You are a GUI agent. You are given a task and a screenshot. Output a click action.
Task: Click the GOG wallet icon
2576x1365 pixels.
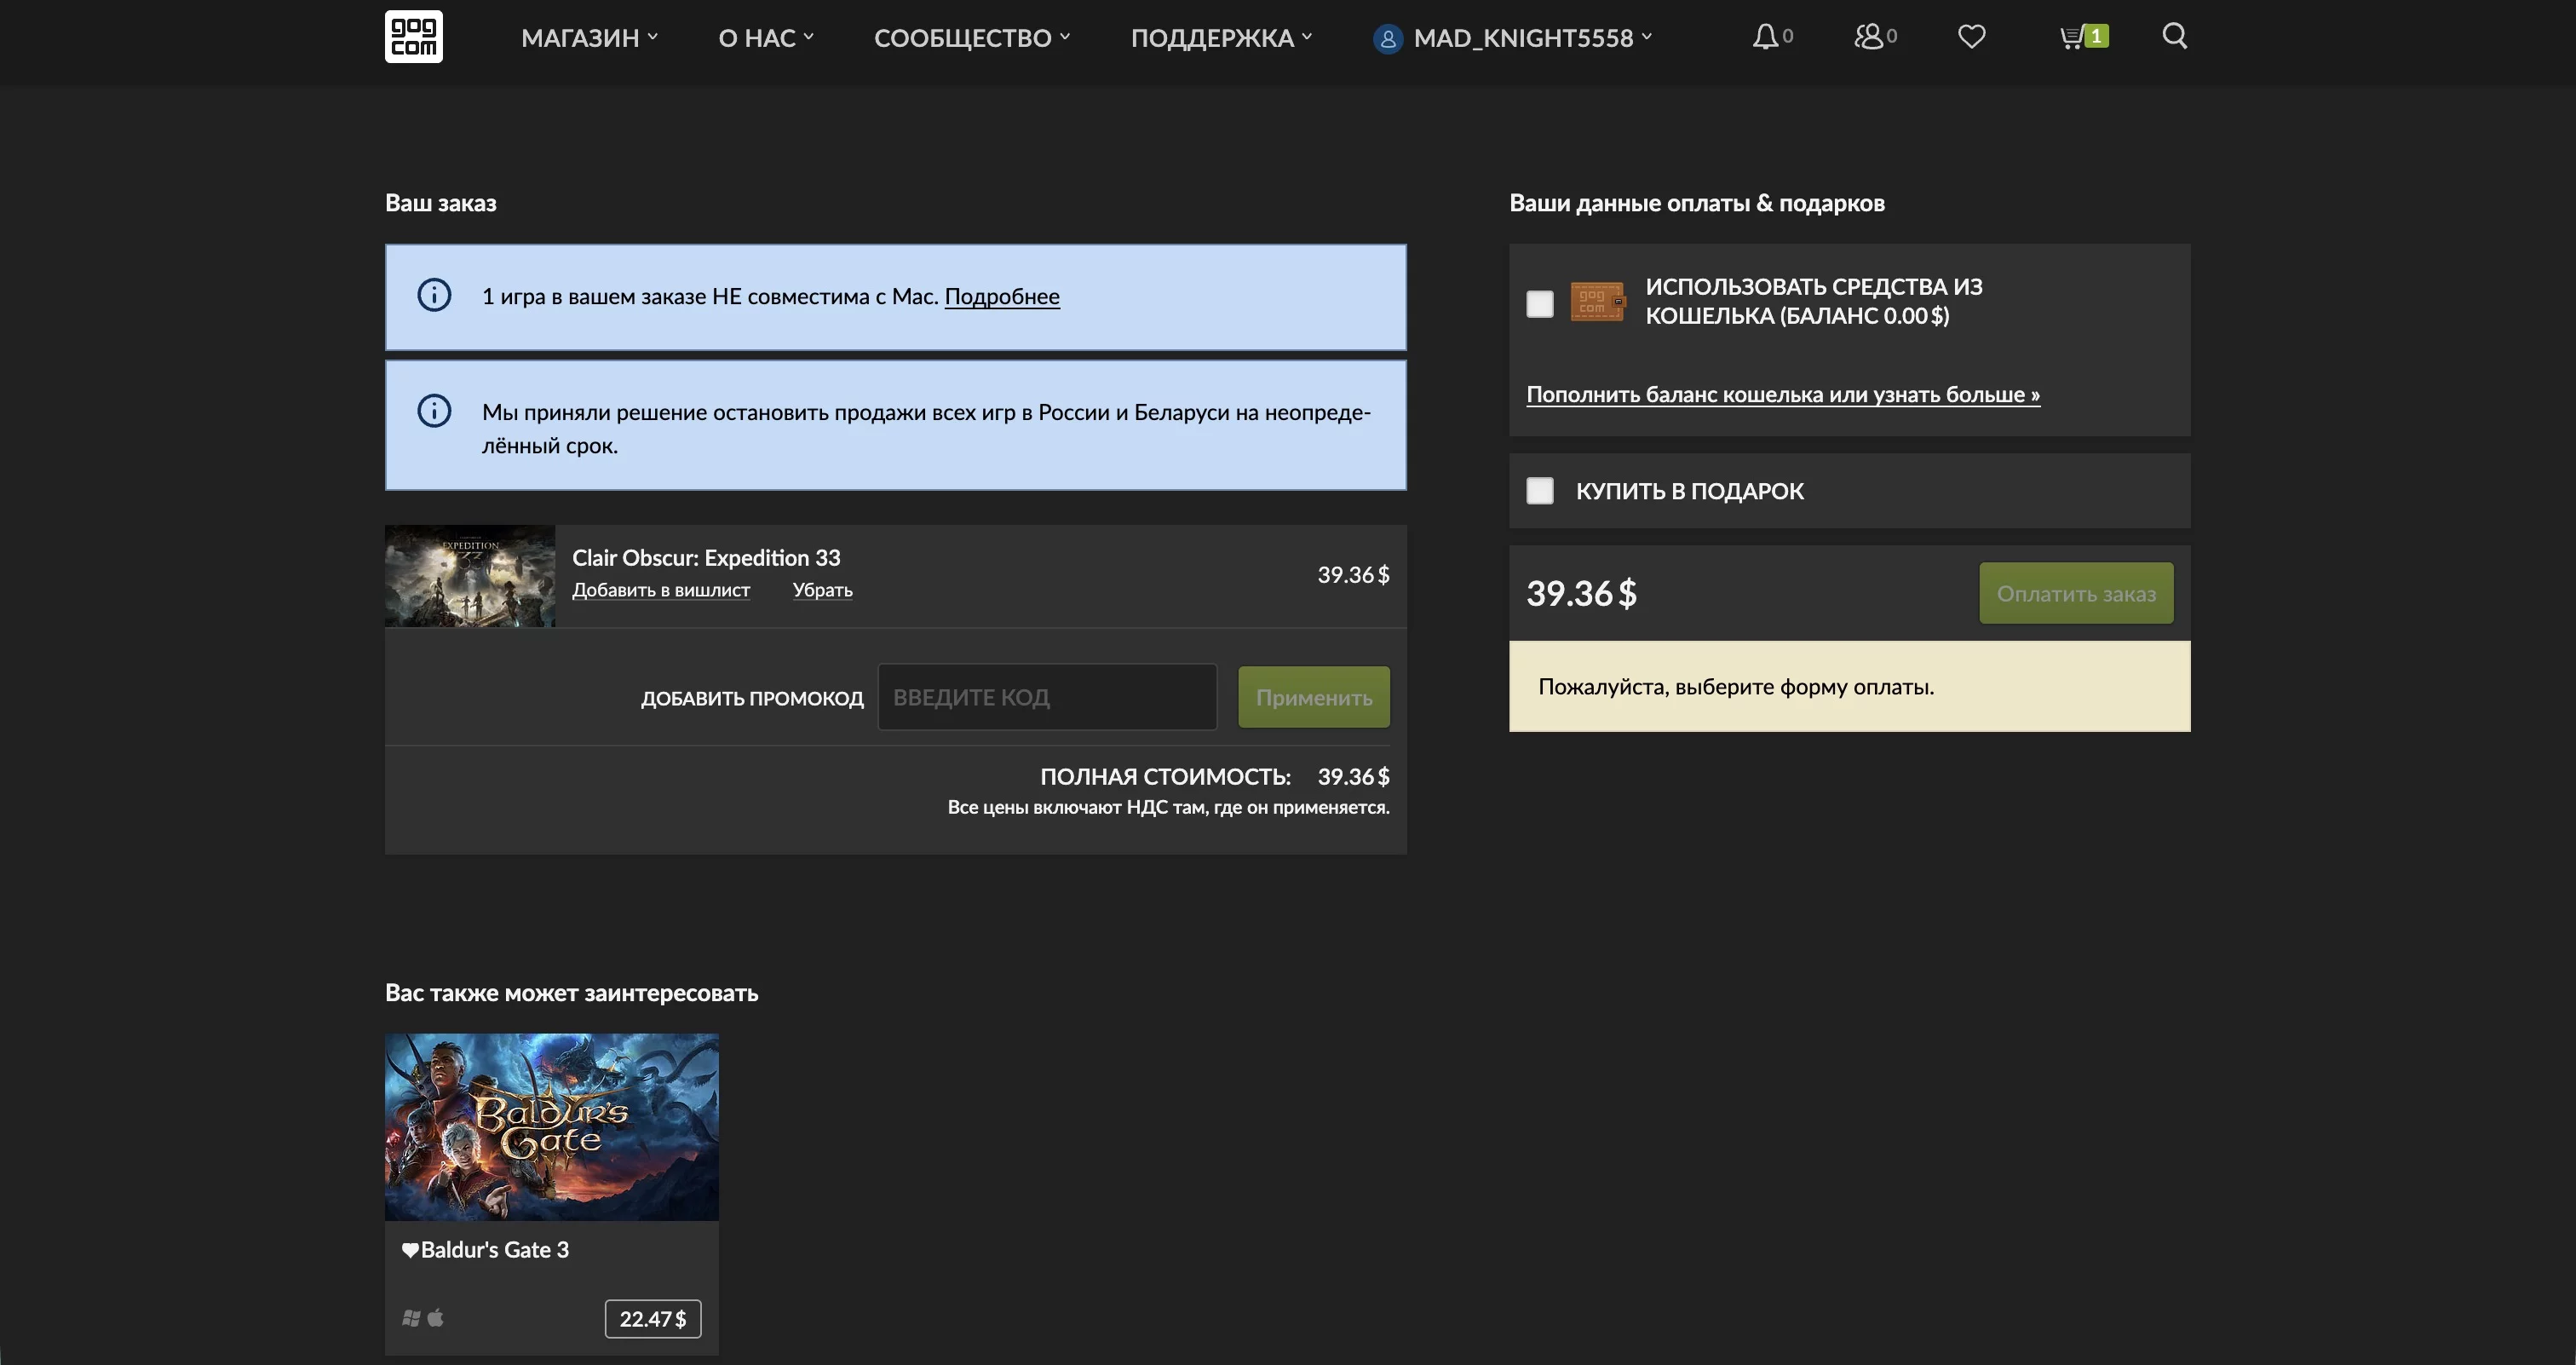click(1597, 301)
